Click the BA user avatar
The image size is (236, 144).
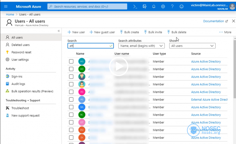[82, 107]
